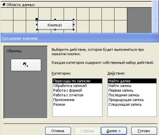
Task: Select category Переходы по записям
Action: (77, 81)
